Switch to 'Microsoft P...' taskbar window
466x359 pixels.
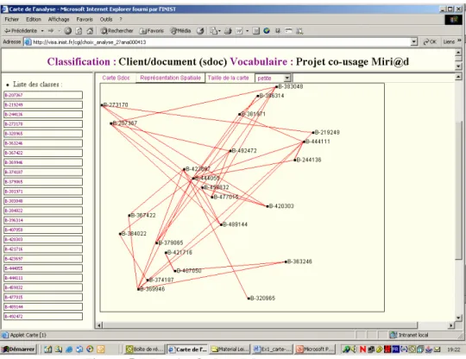[315, 350]
